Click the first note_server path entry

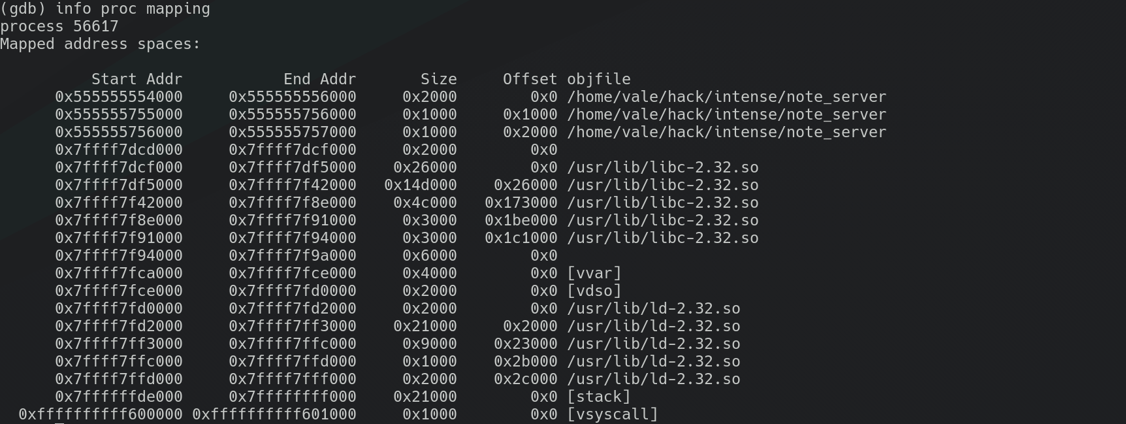click(x=727, y=97)
